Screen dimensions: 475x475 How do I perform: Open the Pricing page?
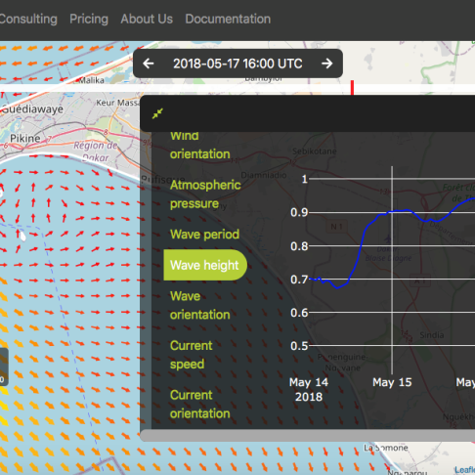pos(89,19)
